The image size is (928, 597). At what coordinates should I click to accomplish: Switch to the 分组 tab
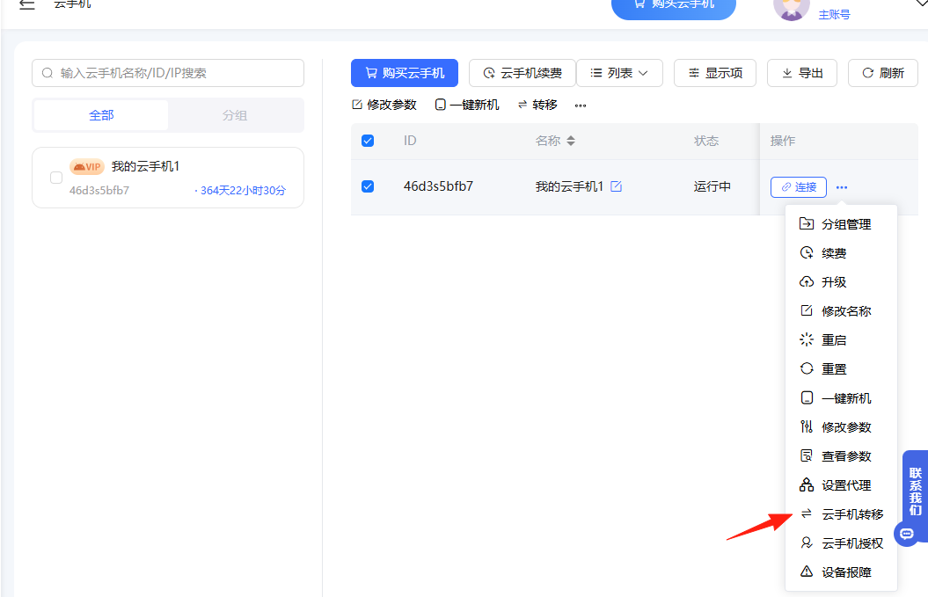pos(235,115)
